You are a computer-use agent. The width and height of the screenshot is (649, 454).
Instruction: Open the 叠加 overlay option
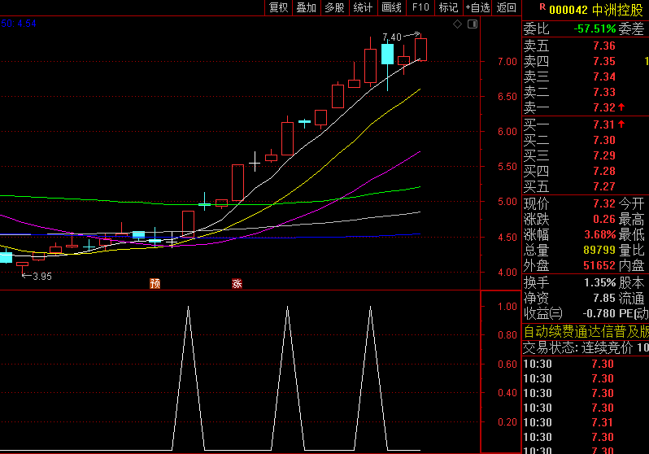[306, 8]
